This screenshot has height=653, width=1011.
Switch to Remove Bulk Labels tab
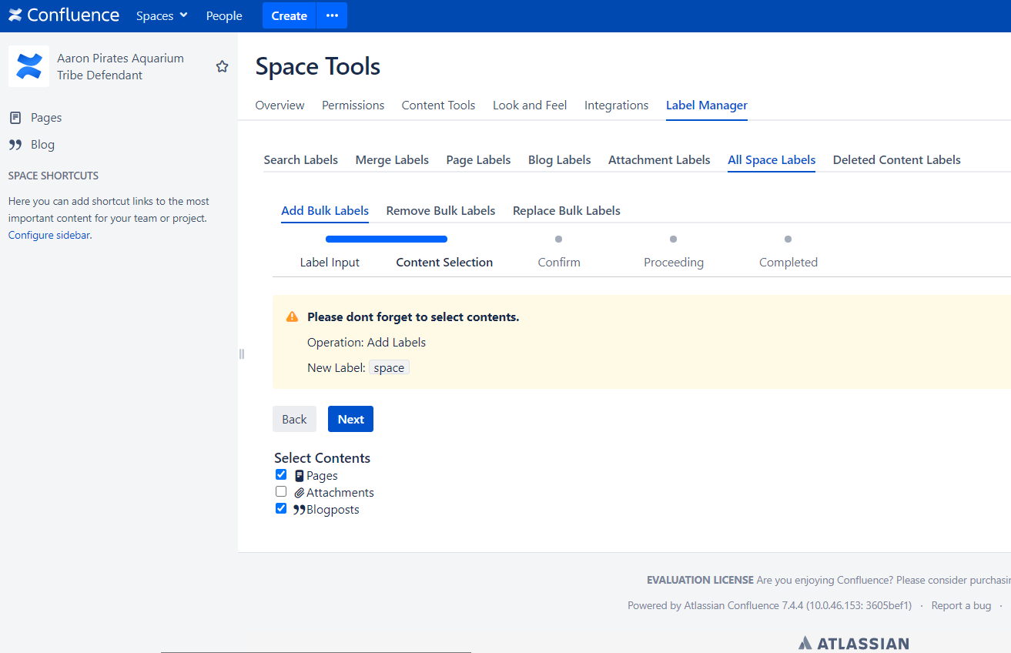coord(440,211)
